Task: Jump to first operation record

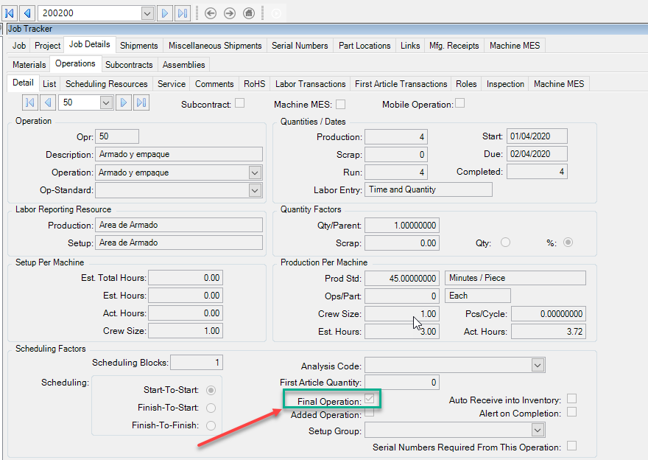Action: click(29, 102)
